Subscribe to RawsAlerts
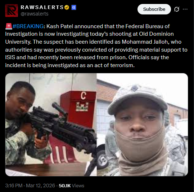Image resolution: width=194 pixels, height=192 pixels. coord(154,9)
